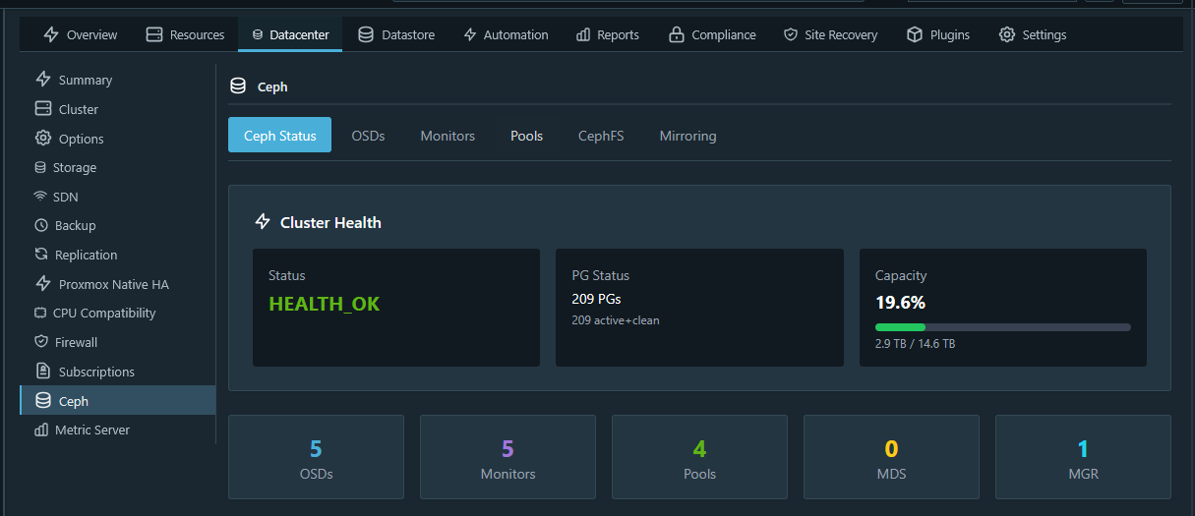Click the Options gear icon in sidebar
The height and width of the screenshot is (516, 1195).
[43, 139]
